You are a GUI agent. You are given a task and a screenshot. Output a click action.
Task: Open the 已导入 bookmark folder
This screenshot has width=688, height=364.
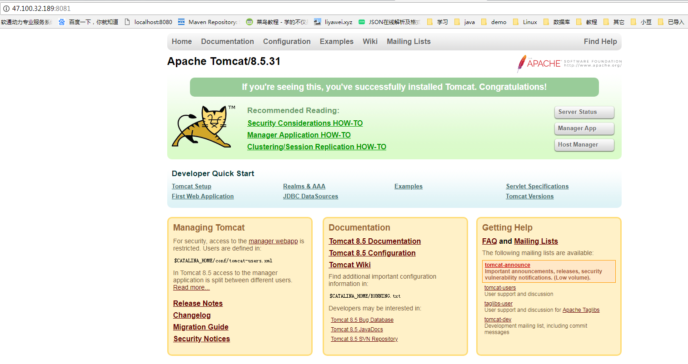click(x=671, y=22)
